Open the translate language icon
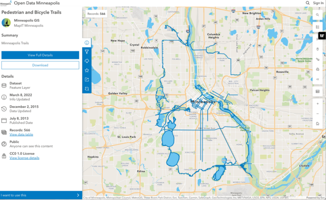Viewport: 326px width, 200px height. pyautogui.click(x=87, y=89)
